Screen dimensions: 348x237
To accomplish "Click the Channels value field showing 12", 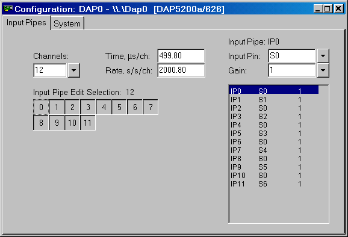I will [50, 70].
